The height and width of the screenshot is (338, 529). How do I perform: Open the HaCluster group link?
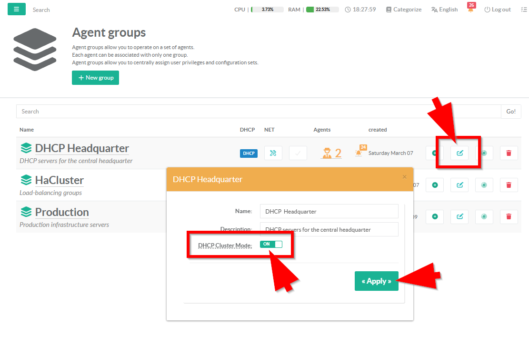pyautogui.click(x=59, y=180)
